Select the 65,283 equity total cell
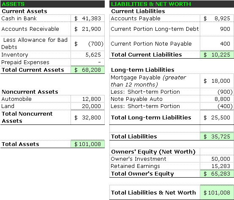Screen dimensions: 234x200 click(x=217, y=173)
